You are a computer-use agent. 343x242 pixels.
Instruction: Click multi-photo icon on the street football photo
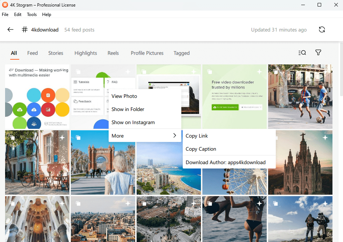(x=275, y=72)
